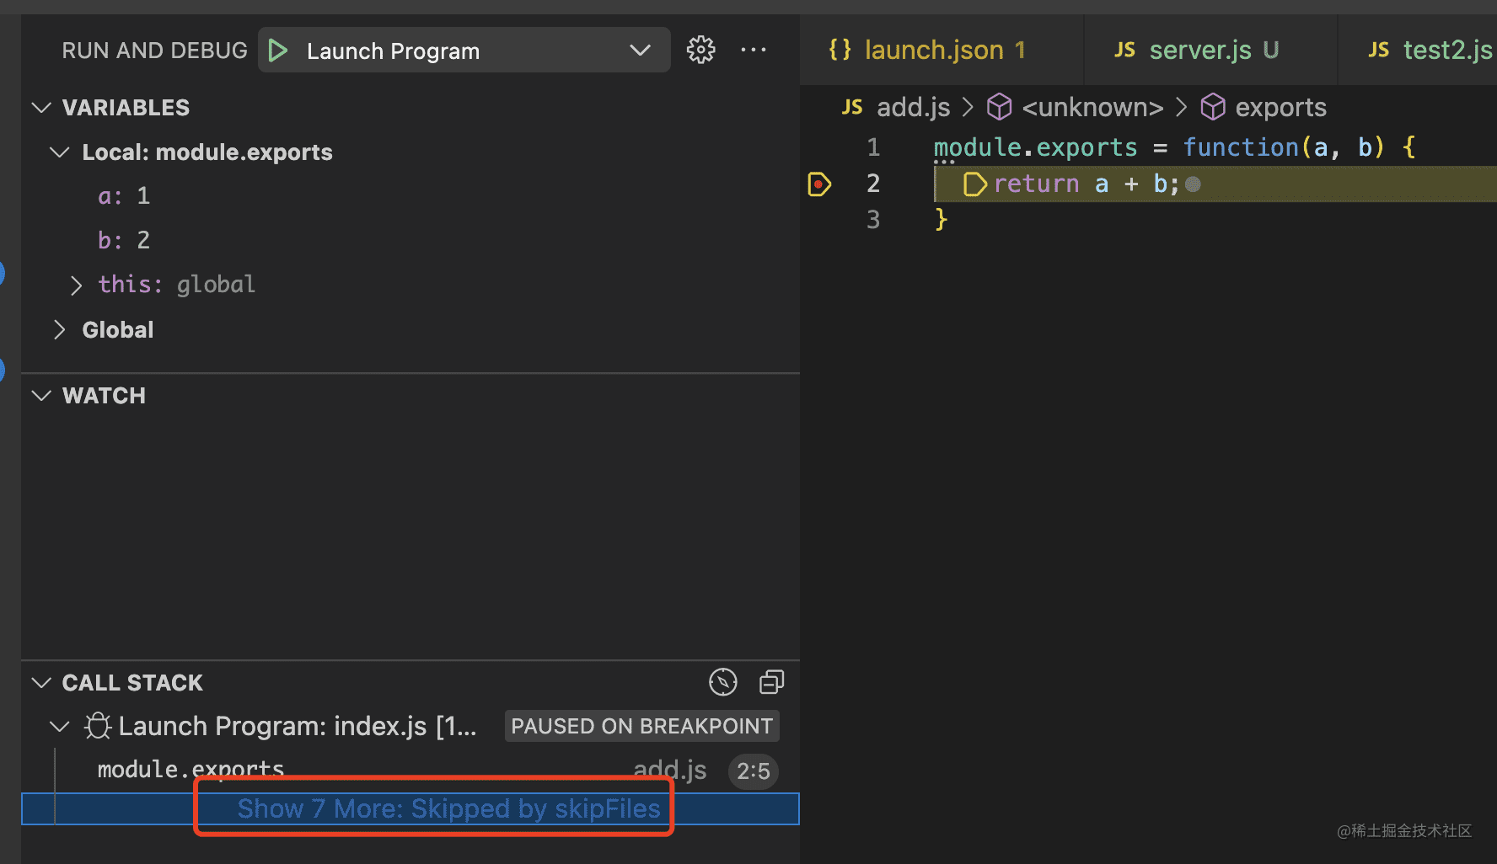This screenshot has width=1497, height=864.
Task: Open the Run and Debug more actions ellipsis
Action: pos(753,51)
